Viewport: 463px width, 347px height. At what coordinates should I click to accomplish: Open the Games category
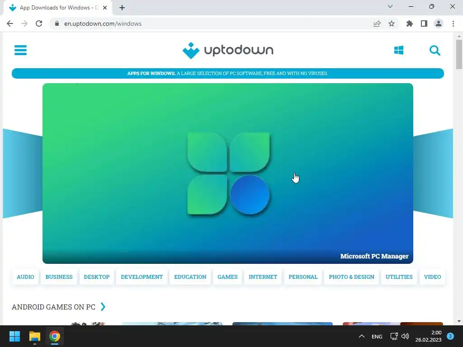coord(228,277)
